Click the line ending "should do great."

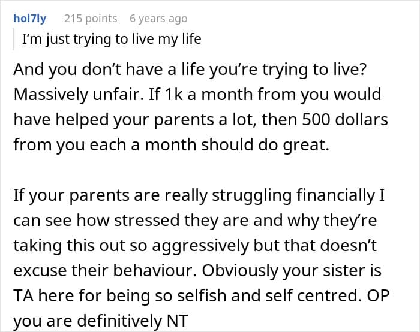tap(171, 145)
